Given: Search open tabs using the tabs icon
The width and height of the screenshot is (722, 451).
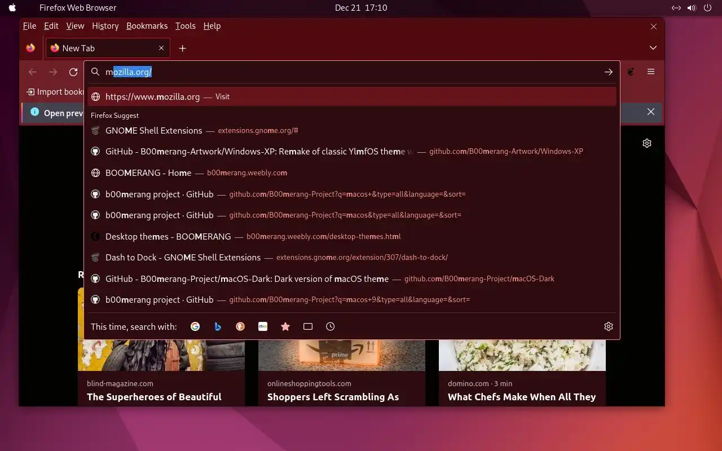Looking at the screenshot, I should pyautogui.click(x=308, y=326).
